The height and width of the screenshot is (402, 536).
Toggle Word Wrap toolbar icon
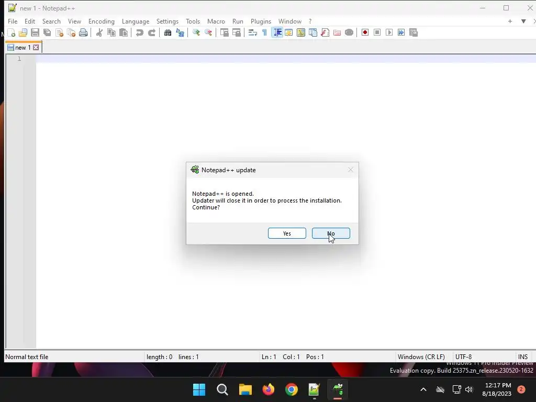pos(253,32)
